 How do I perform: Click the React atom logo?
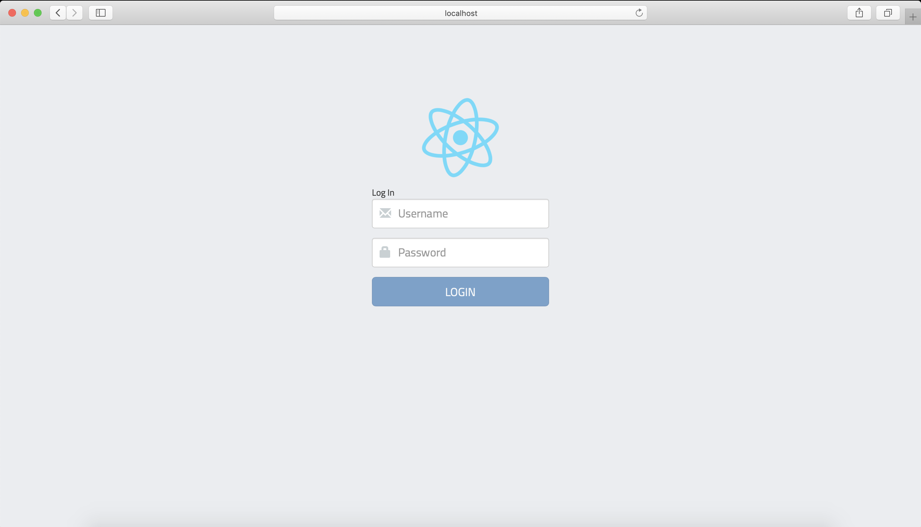pos(460,138)
